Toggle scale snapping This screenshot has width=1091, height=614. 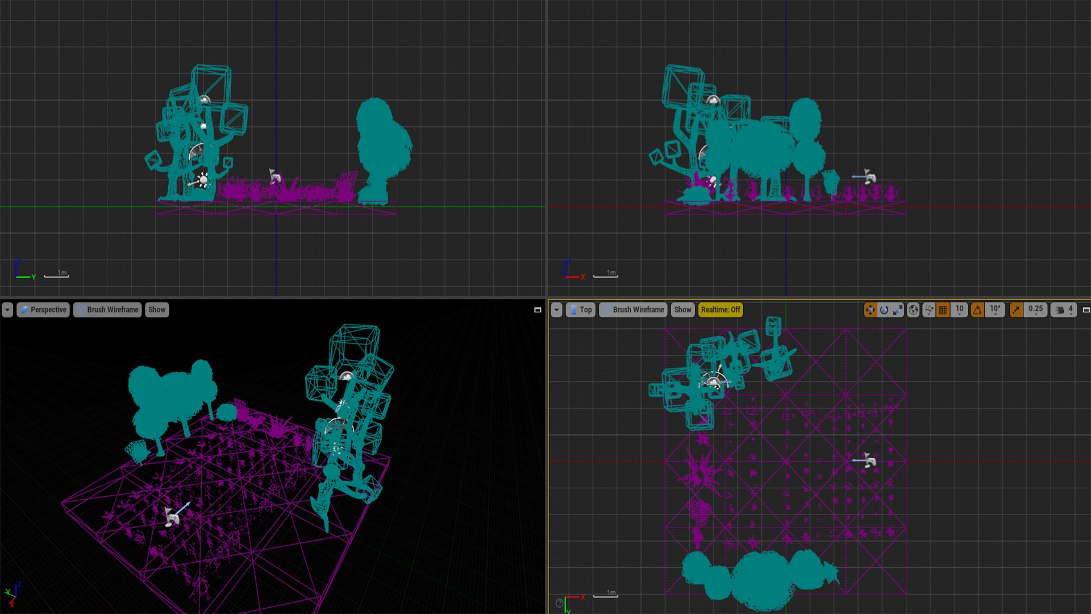[1016, 310]
